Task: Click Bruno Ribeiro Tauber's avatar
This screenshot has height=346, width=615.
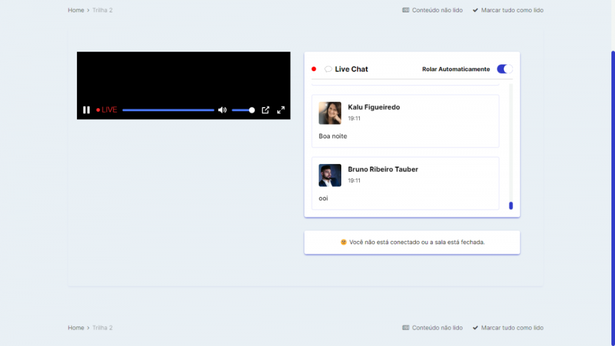Action: [x=330, y=175]
